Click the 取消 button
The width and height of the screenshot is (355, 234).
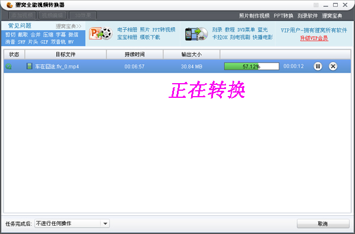[x=323, y=223]
